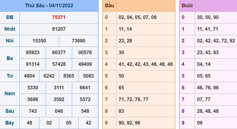Select third prize number 49409
237x129 pixels.
pyautogui.click(x=85, y=64)
